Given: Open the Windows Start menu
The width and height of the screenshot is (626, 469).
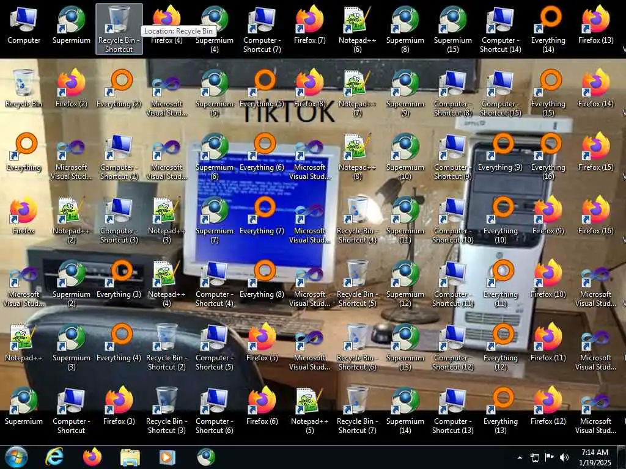Looking at the screenshot, I should tap(16, 457).
